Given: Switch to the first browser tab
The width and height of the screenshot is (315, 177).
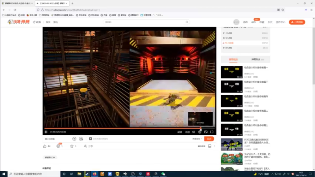Looking at the screenshot, I should click(17, 3).
